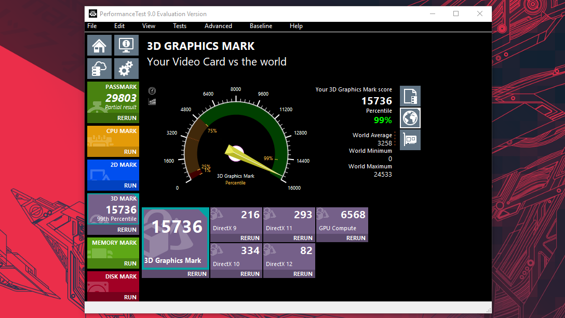Maximize the PerformanceTest window
This screenshot has width=565, height=318.
point(456,14)
